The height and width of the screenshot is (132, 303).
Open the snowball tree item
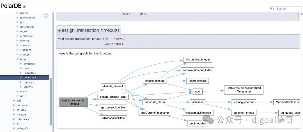[x=26, y=45]
